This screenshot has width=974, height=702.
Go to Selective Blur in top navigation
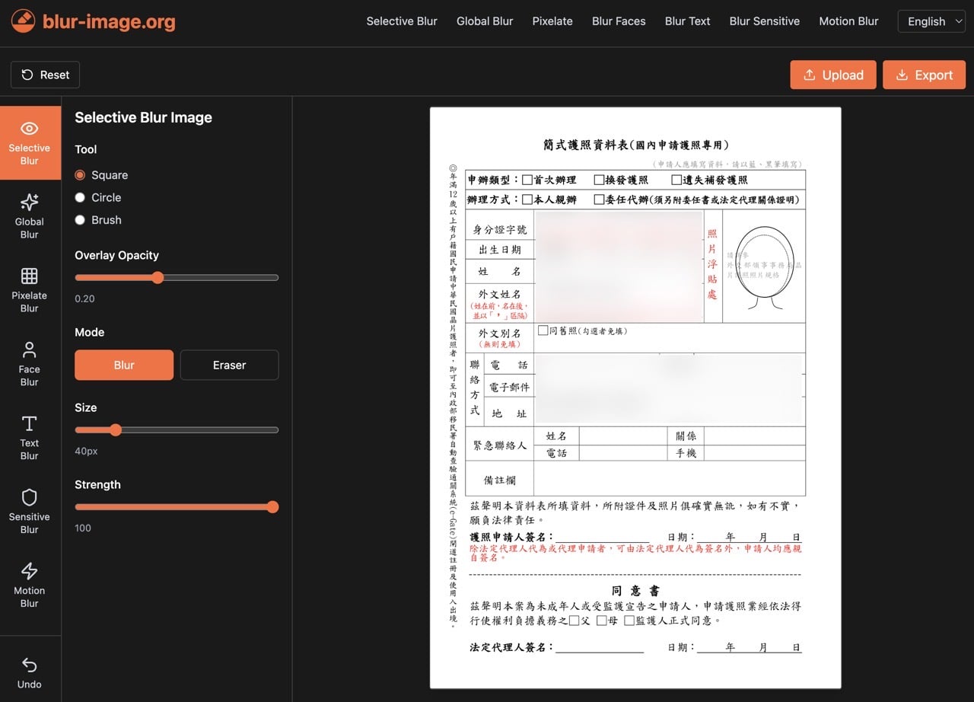402,21
